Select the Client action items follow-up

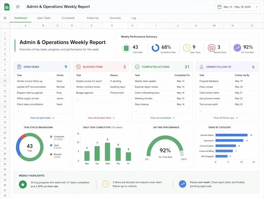209,93
